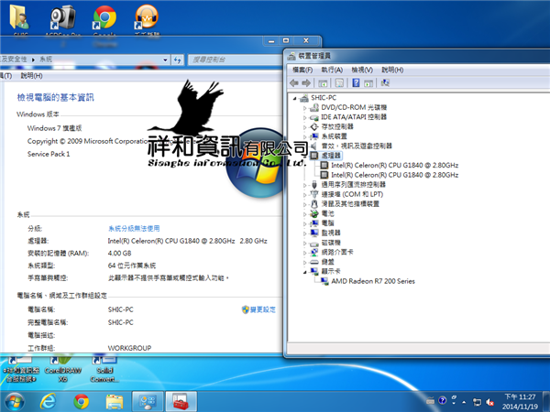Select the AMD Radeon R7 200 Series device

(368, 281)
